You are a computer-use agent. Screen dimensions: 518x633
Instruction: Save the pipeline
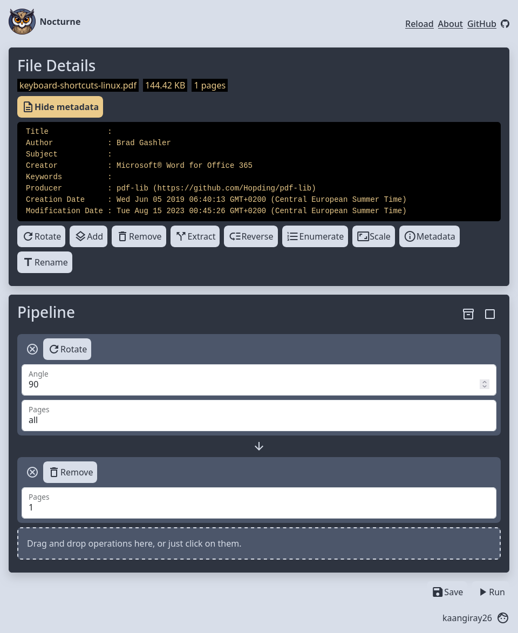448,592
